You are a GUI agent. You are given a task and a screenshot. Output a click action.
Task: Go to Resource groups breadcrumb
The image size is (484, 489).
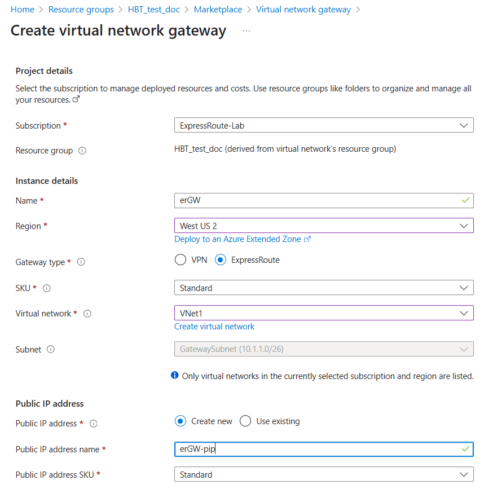pyautogui.click(x=81, y=10)
